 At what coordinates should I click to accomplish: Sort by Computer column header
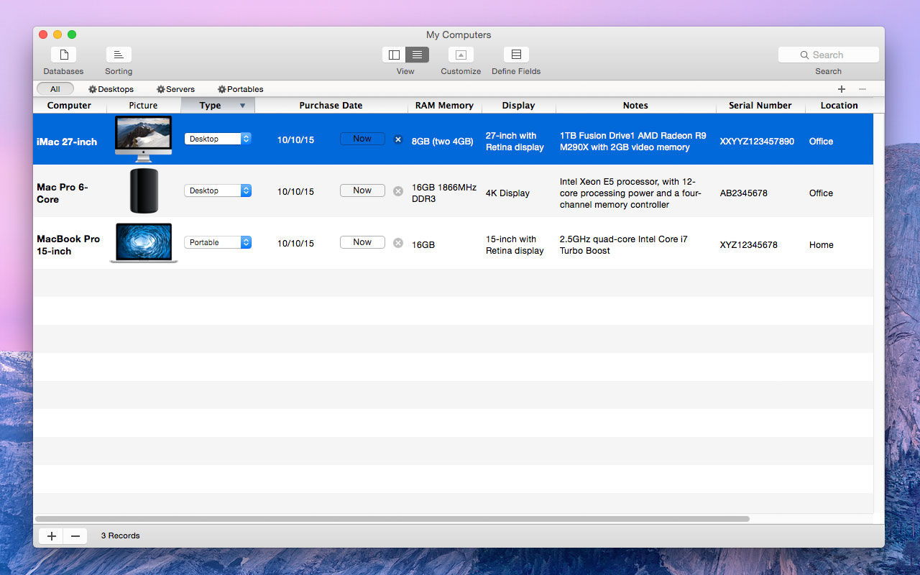69,106
